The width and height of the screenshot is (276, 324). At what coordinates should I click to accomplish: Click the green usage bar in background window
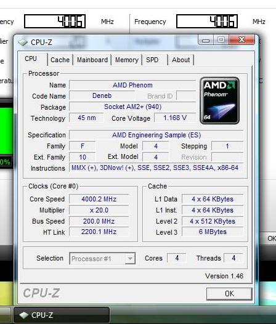pyautogui.click(x=7, y=131)
